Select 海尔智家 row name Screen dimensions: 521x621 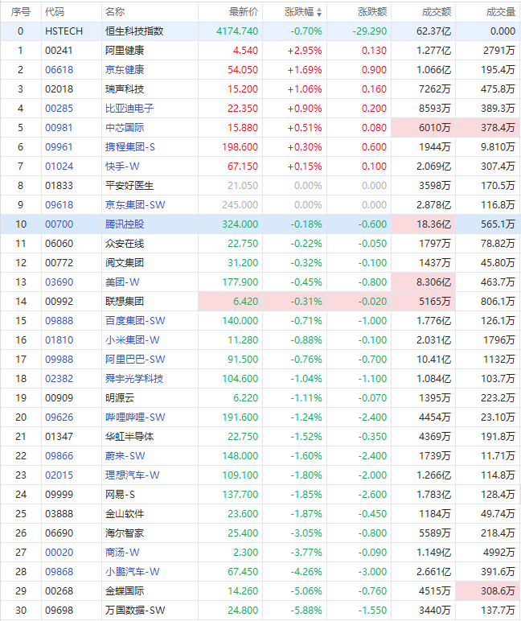click(x=125, y=533)
